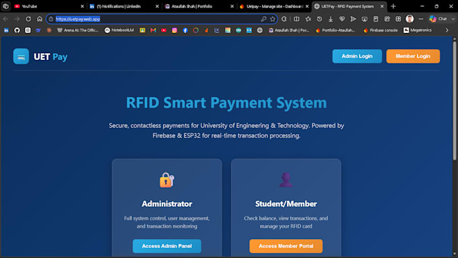458x258 pixels.
Task: Open the Portfolio-Ataullah bookmark
Action: coord(335,30)
